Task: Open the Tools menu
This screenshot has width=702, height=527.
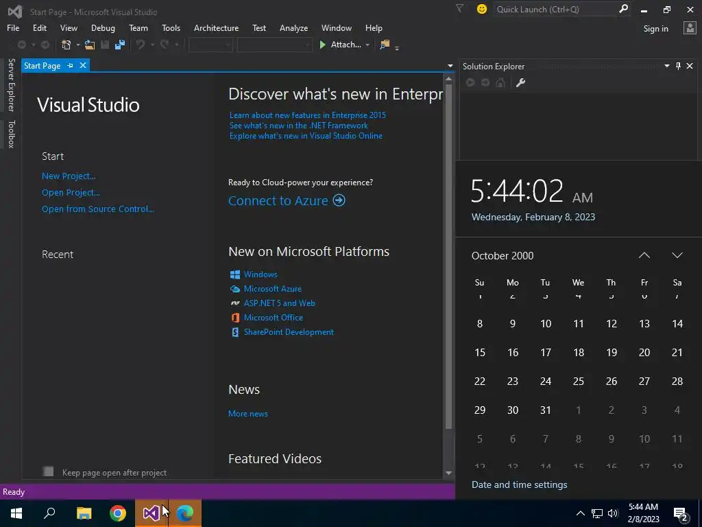Action: 171,27
